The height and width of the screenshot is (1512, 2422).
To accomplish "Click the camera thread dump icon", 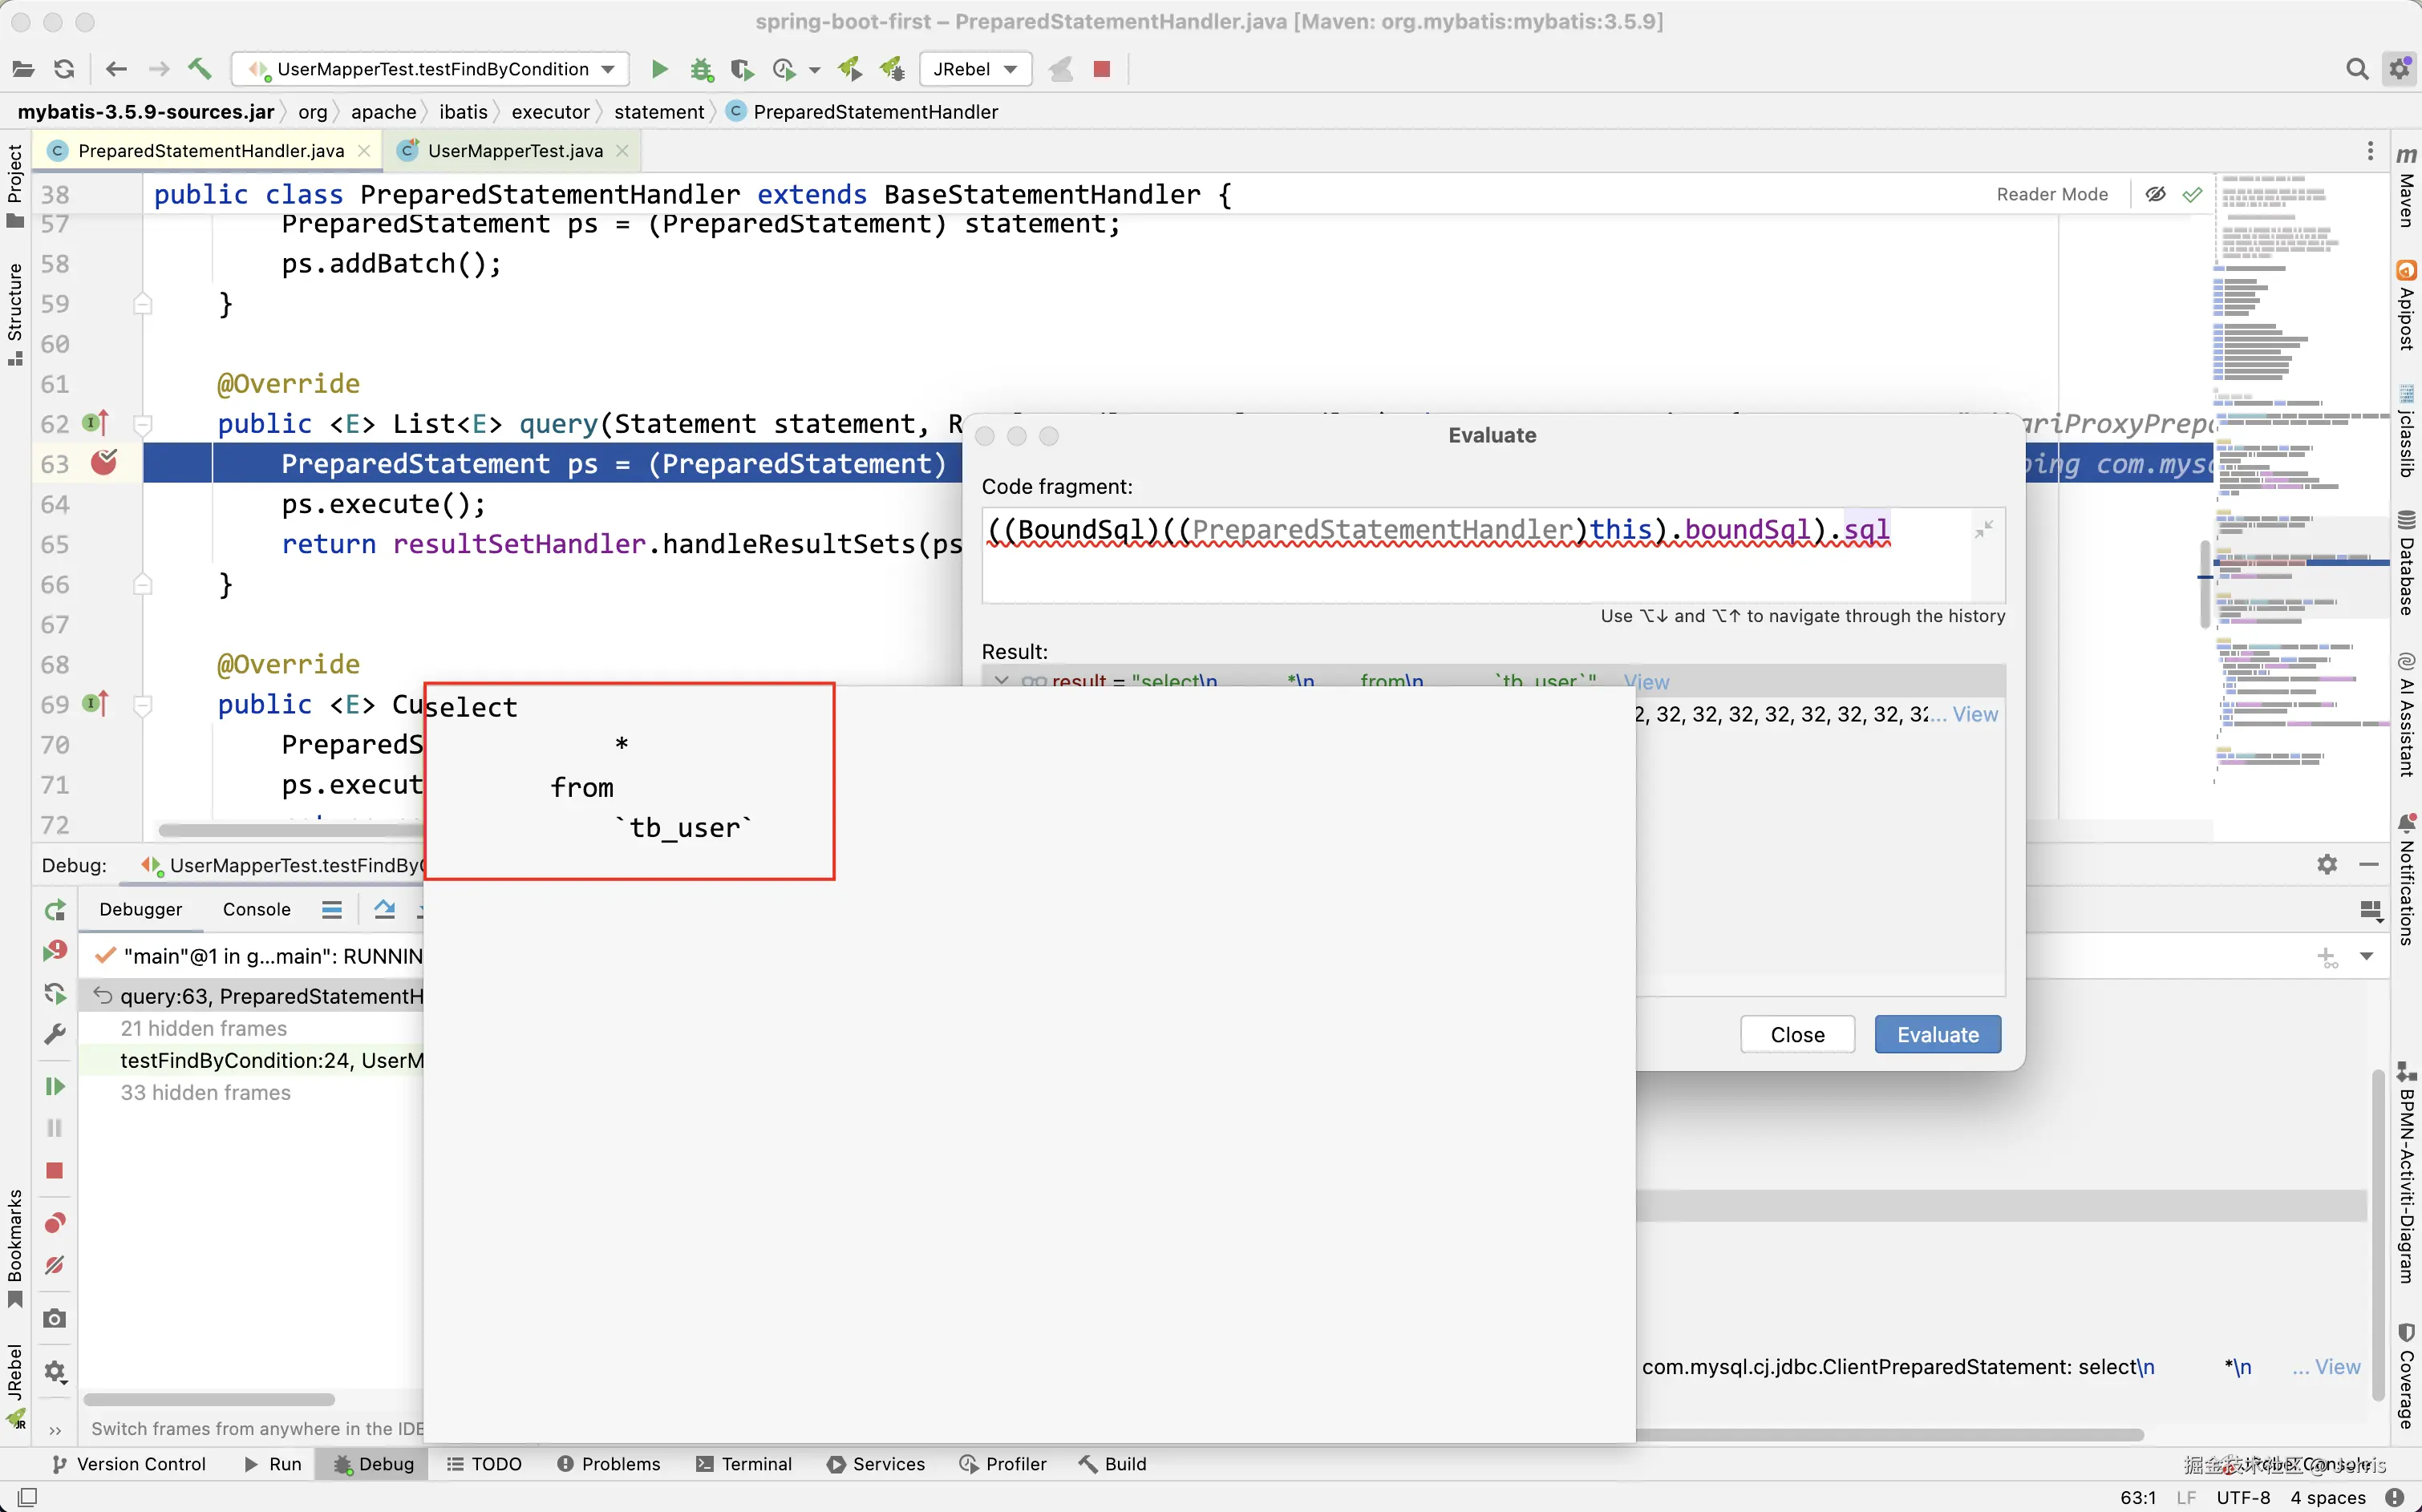I will pos(55,1319).
